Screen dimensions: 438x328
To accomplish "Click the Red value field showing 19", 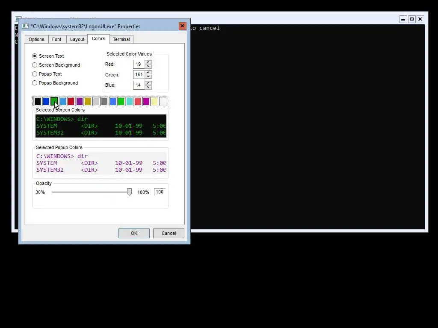I will pos(139,64).
